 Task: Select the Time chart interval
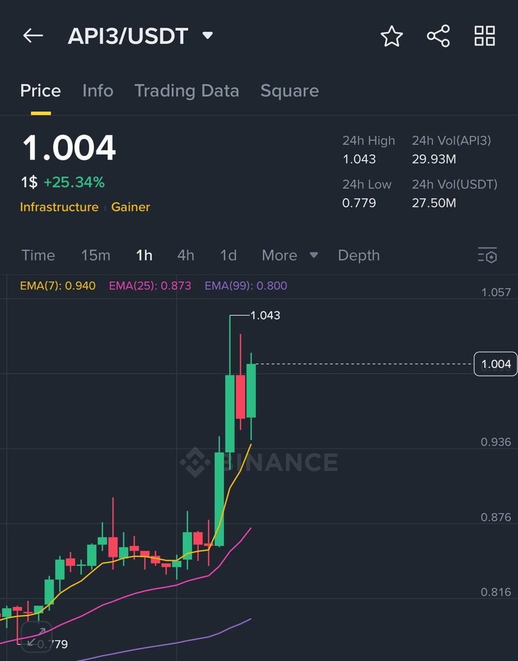[39, 256]
